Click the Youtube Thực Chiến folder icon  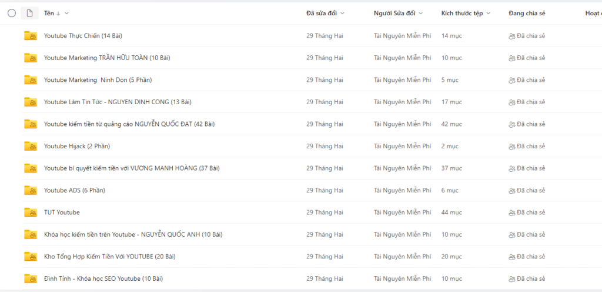point(30,36)
